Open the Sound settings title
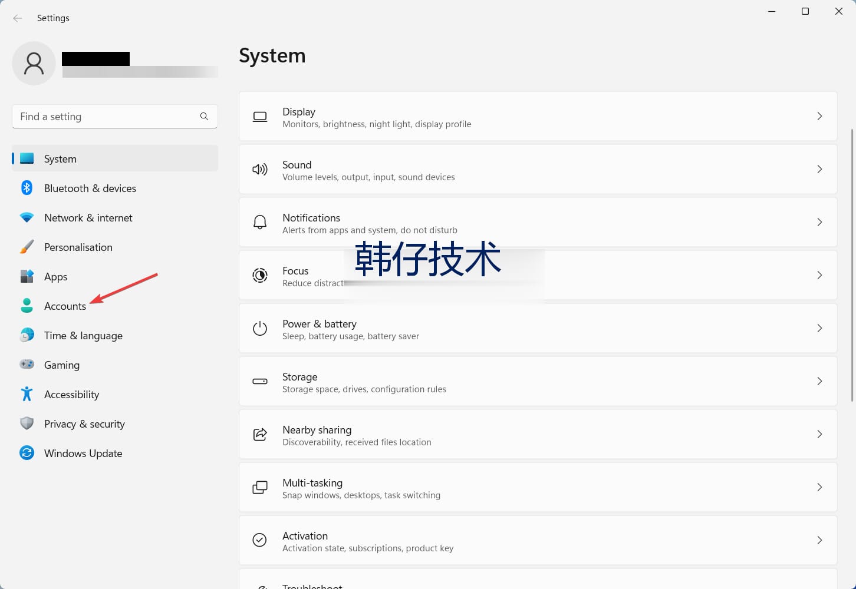Viewport: 856px width, 589px height. pos(297,165)
